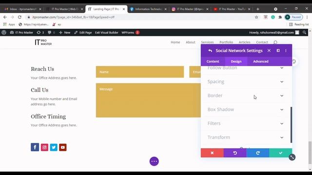The height and width of the screenshot is (175, 312).
Task: Click Edit Page in admin bar
Action: pos(83,33)
